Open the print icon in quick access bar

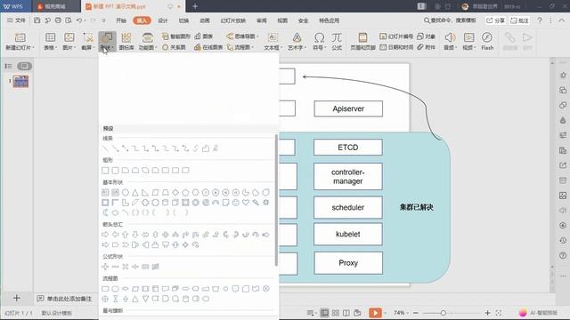58,20
